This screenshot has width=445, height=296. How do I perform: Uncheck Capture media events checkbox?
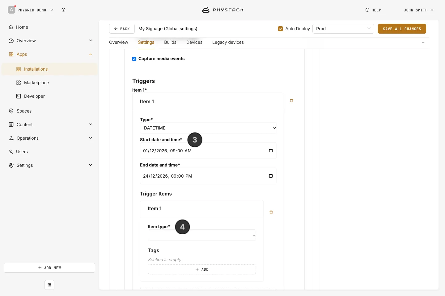134,59
